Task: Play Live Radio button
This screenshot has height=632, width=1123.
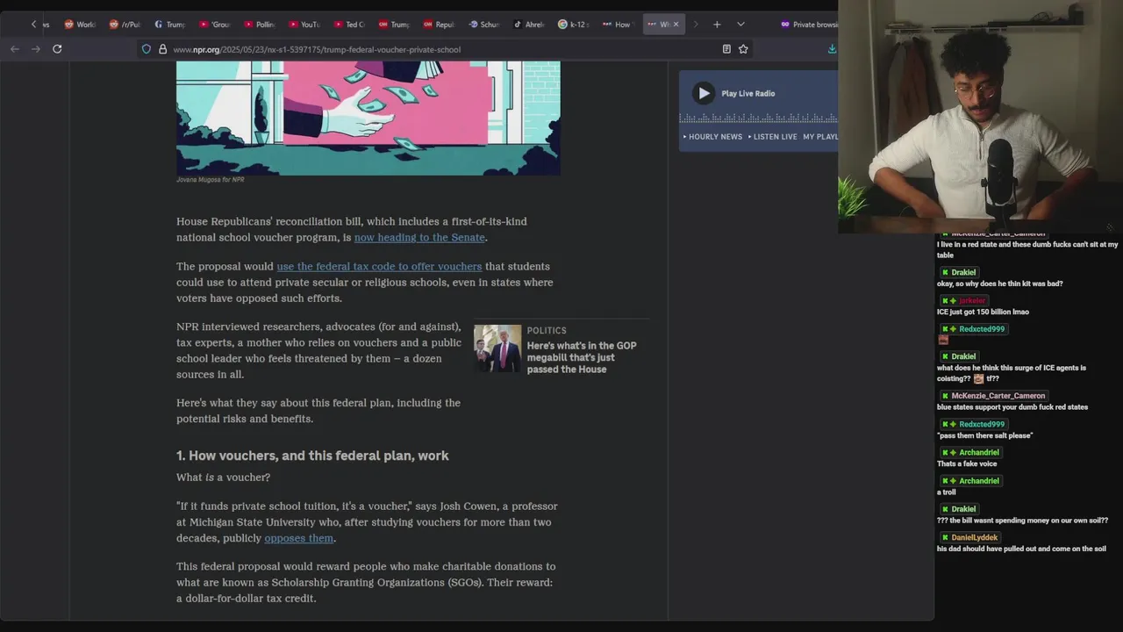Action: coord(704,93)
